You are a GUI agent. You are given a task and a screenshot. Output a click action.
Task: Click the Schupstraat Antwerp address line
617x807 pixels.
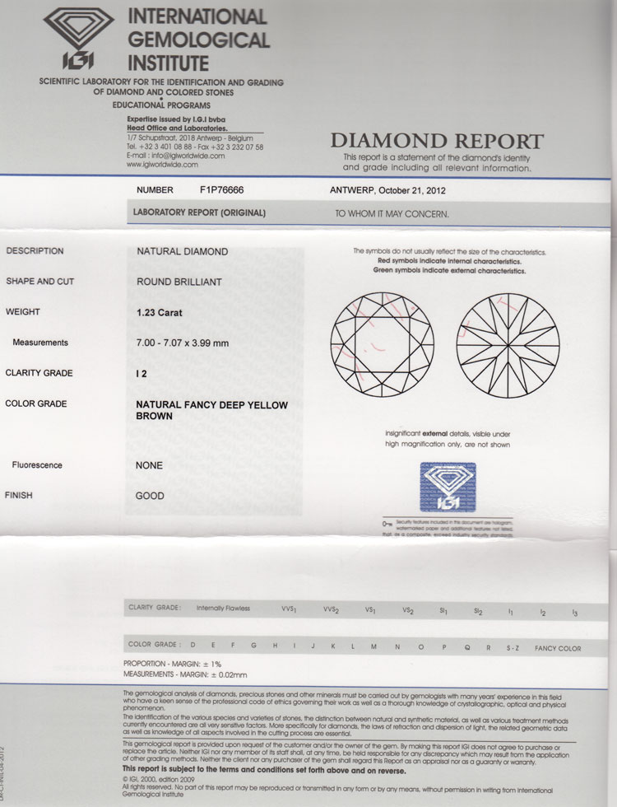190,138
